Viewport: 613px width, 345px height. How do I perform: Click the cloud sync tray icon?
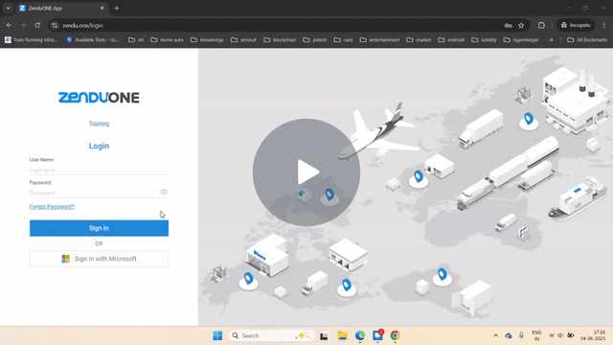509,335
